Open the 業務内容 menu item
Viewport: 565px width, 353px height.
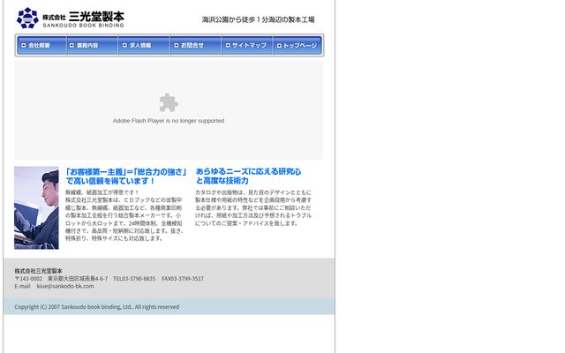point(93,45)
